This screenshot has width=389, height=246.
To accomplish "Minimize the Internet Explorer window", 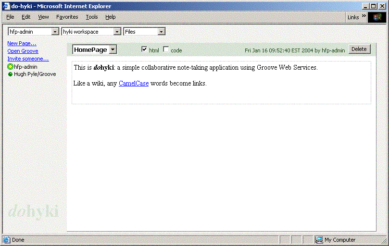I will (x=365, y=6).
